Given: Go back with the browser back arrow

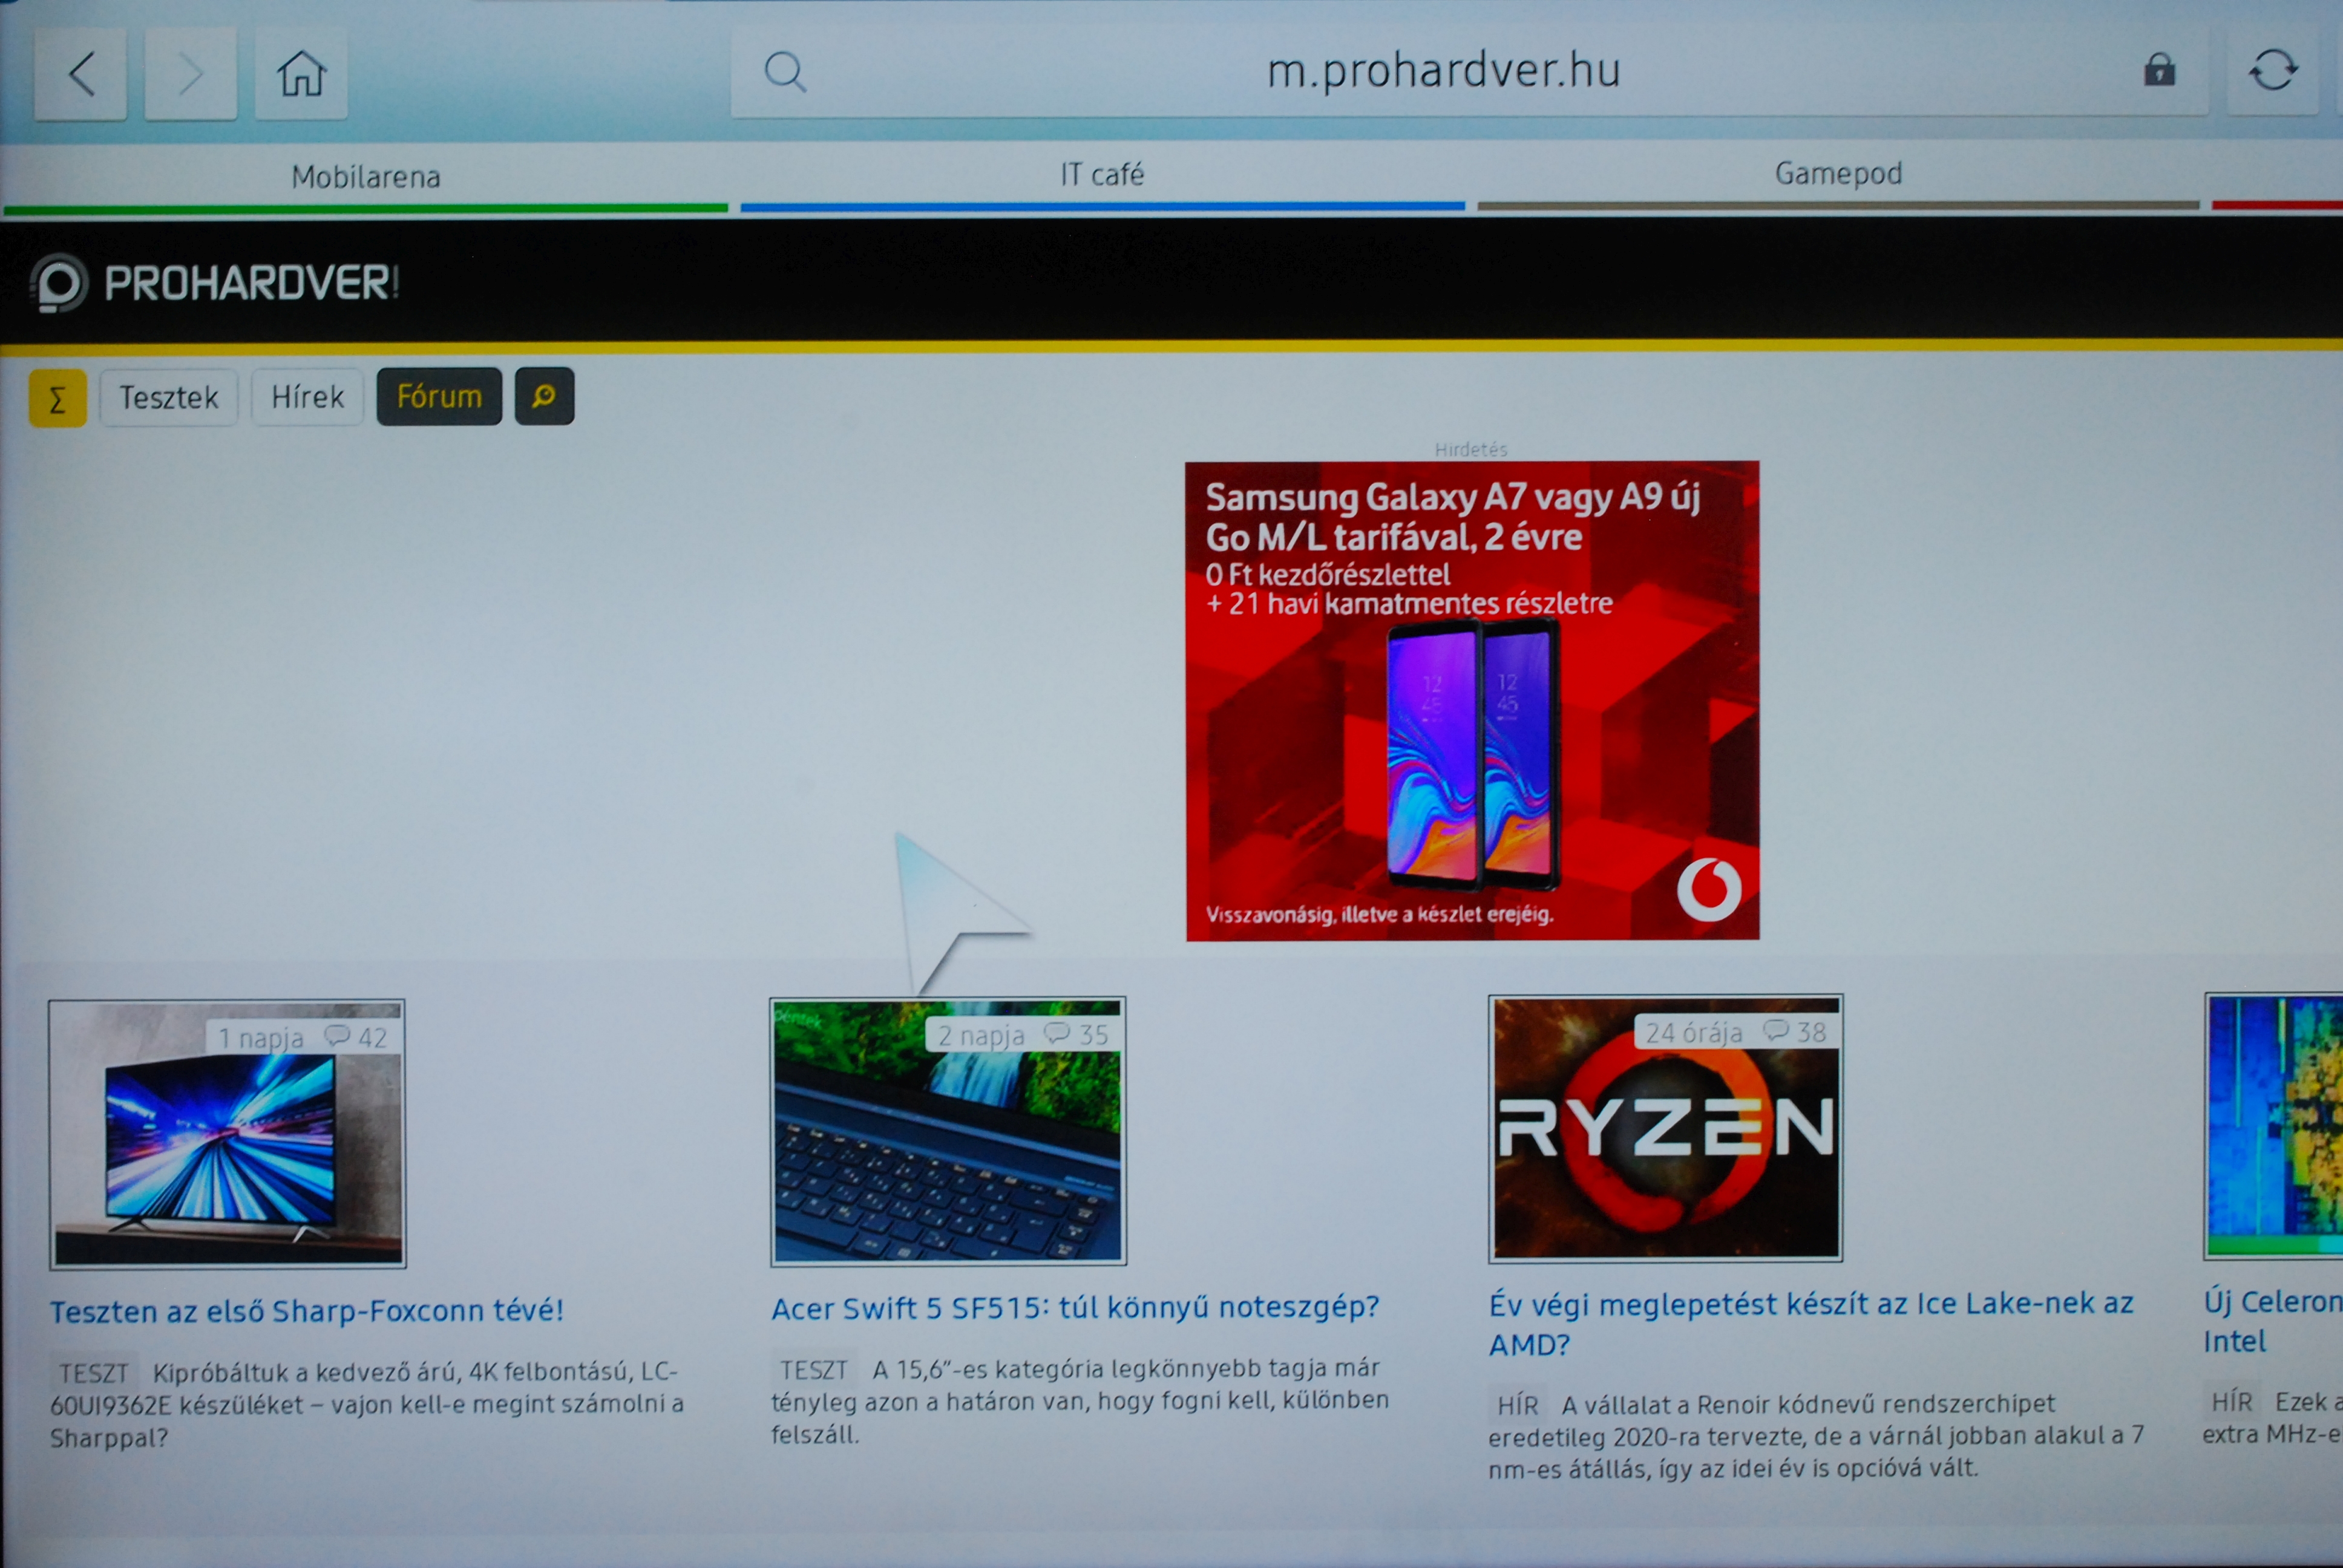Looking at the screenshot, I should click(x=81, y=74).
